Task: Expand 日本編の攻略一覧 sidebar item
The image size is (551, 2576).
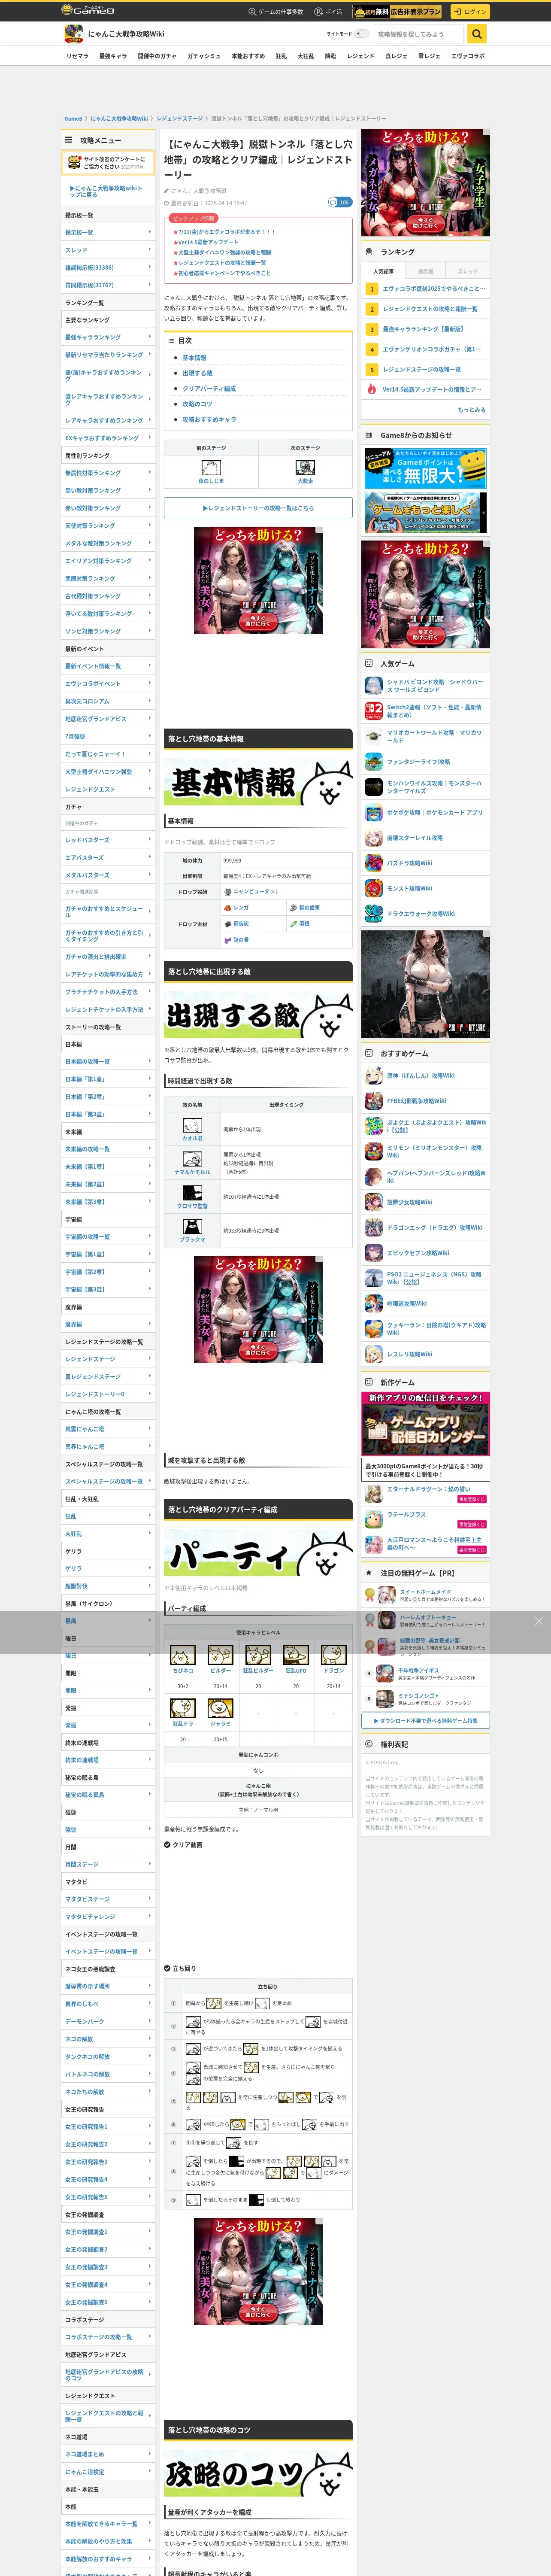Action: pyautogui.click(x=108, y=1062)
